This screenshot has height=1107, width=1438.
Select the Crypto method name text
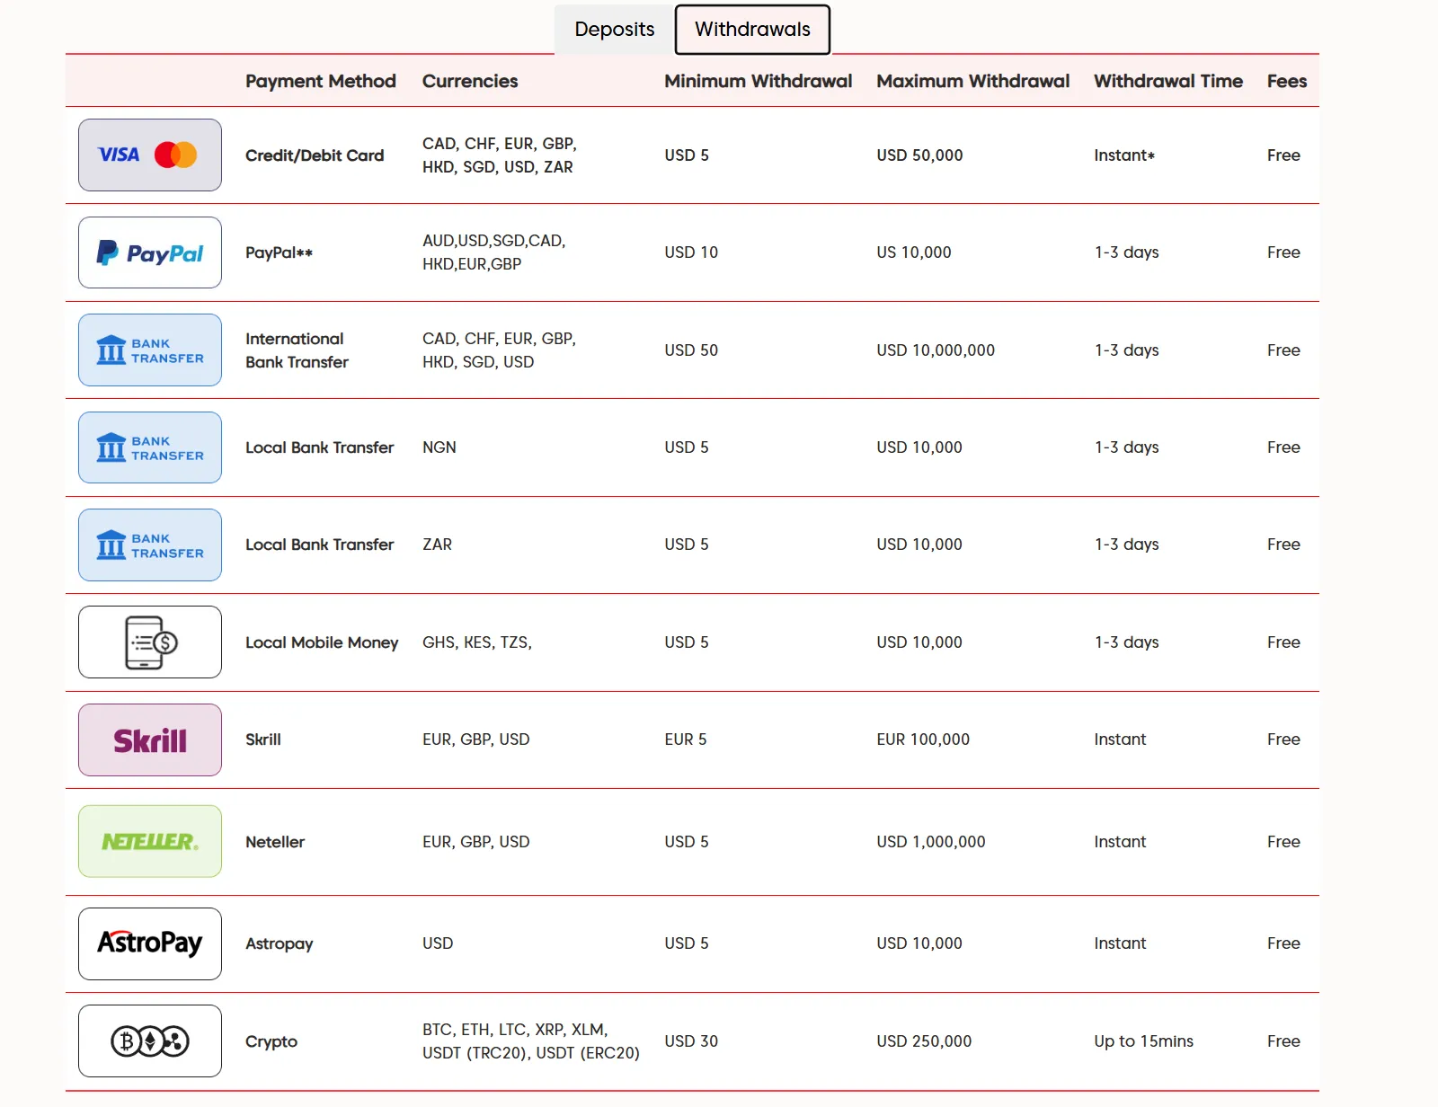tap(271, 1041)
